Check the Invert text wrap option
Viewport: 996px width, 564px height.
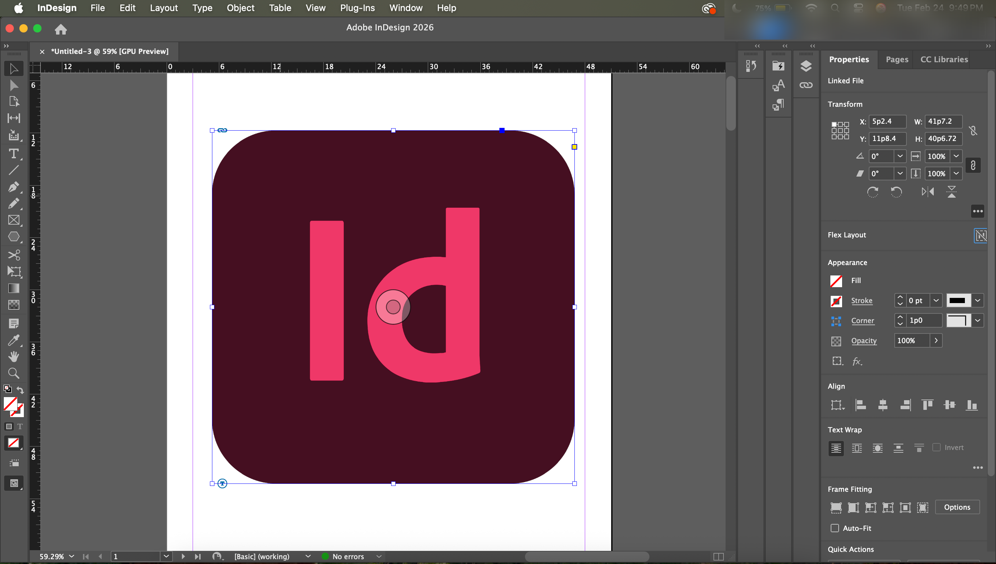coord(936,448)
